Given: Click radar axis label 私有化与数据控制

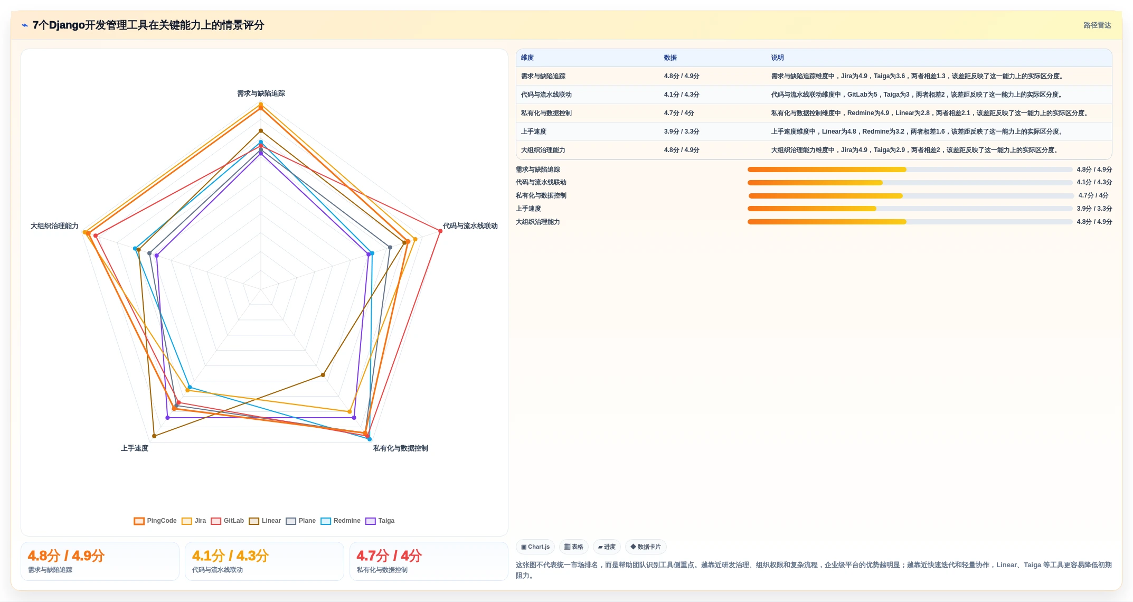Looking at the screenshot, I should (400, 448).
